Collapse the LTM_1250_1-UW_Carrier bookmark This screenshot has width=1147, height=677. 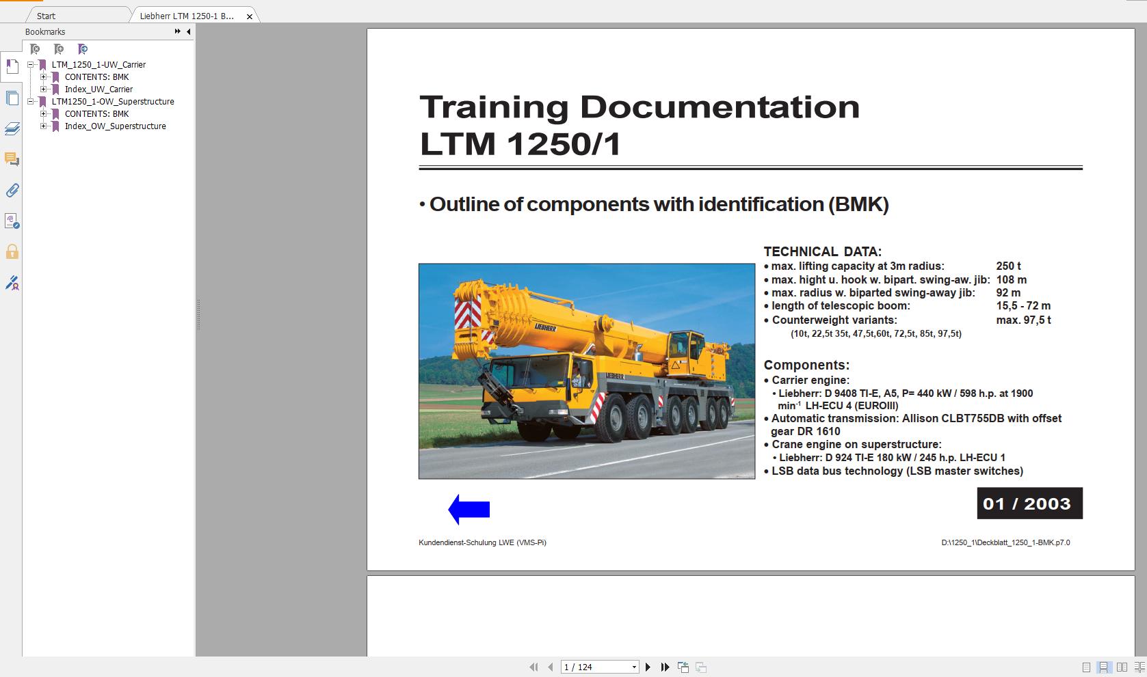coord(31,64)
